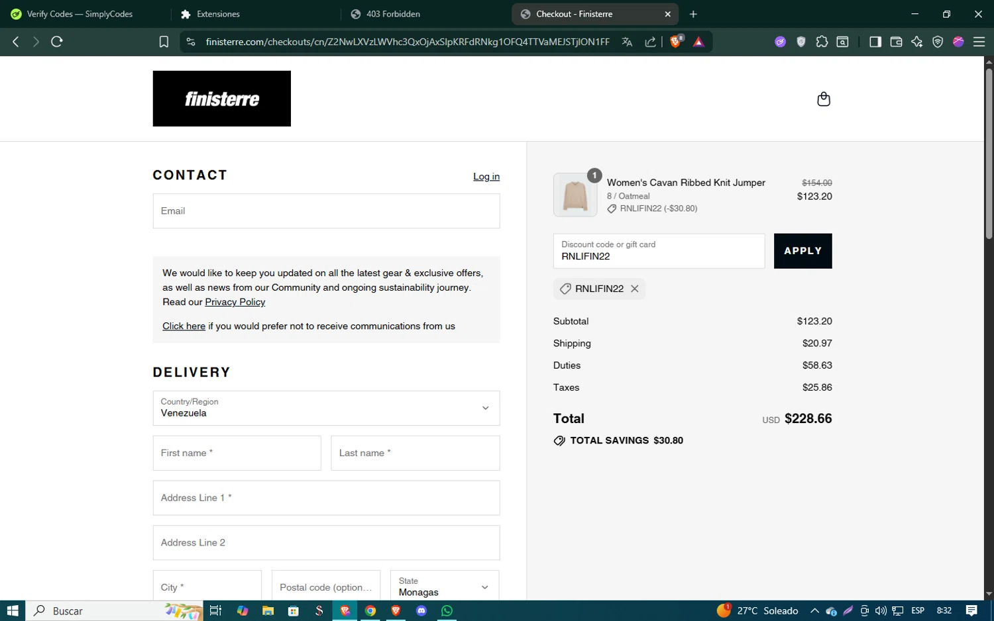Click the volume speaker tray icon

tap(881, 610)
